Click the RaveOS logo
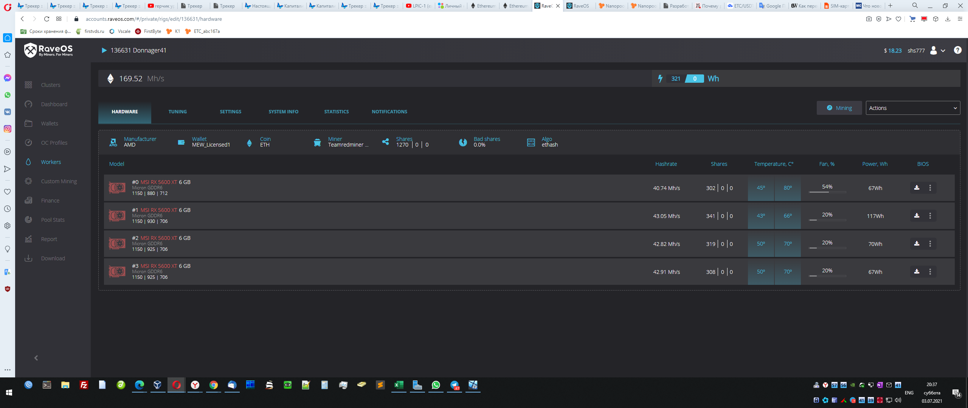 click(48, 50)
